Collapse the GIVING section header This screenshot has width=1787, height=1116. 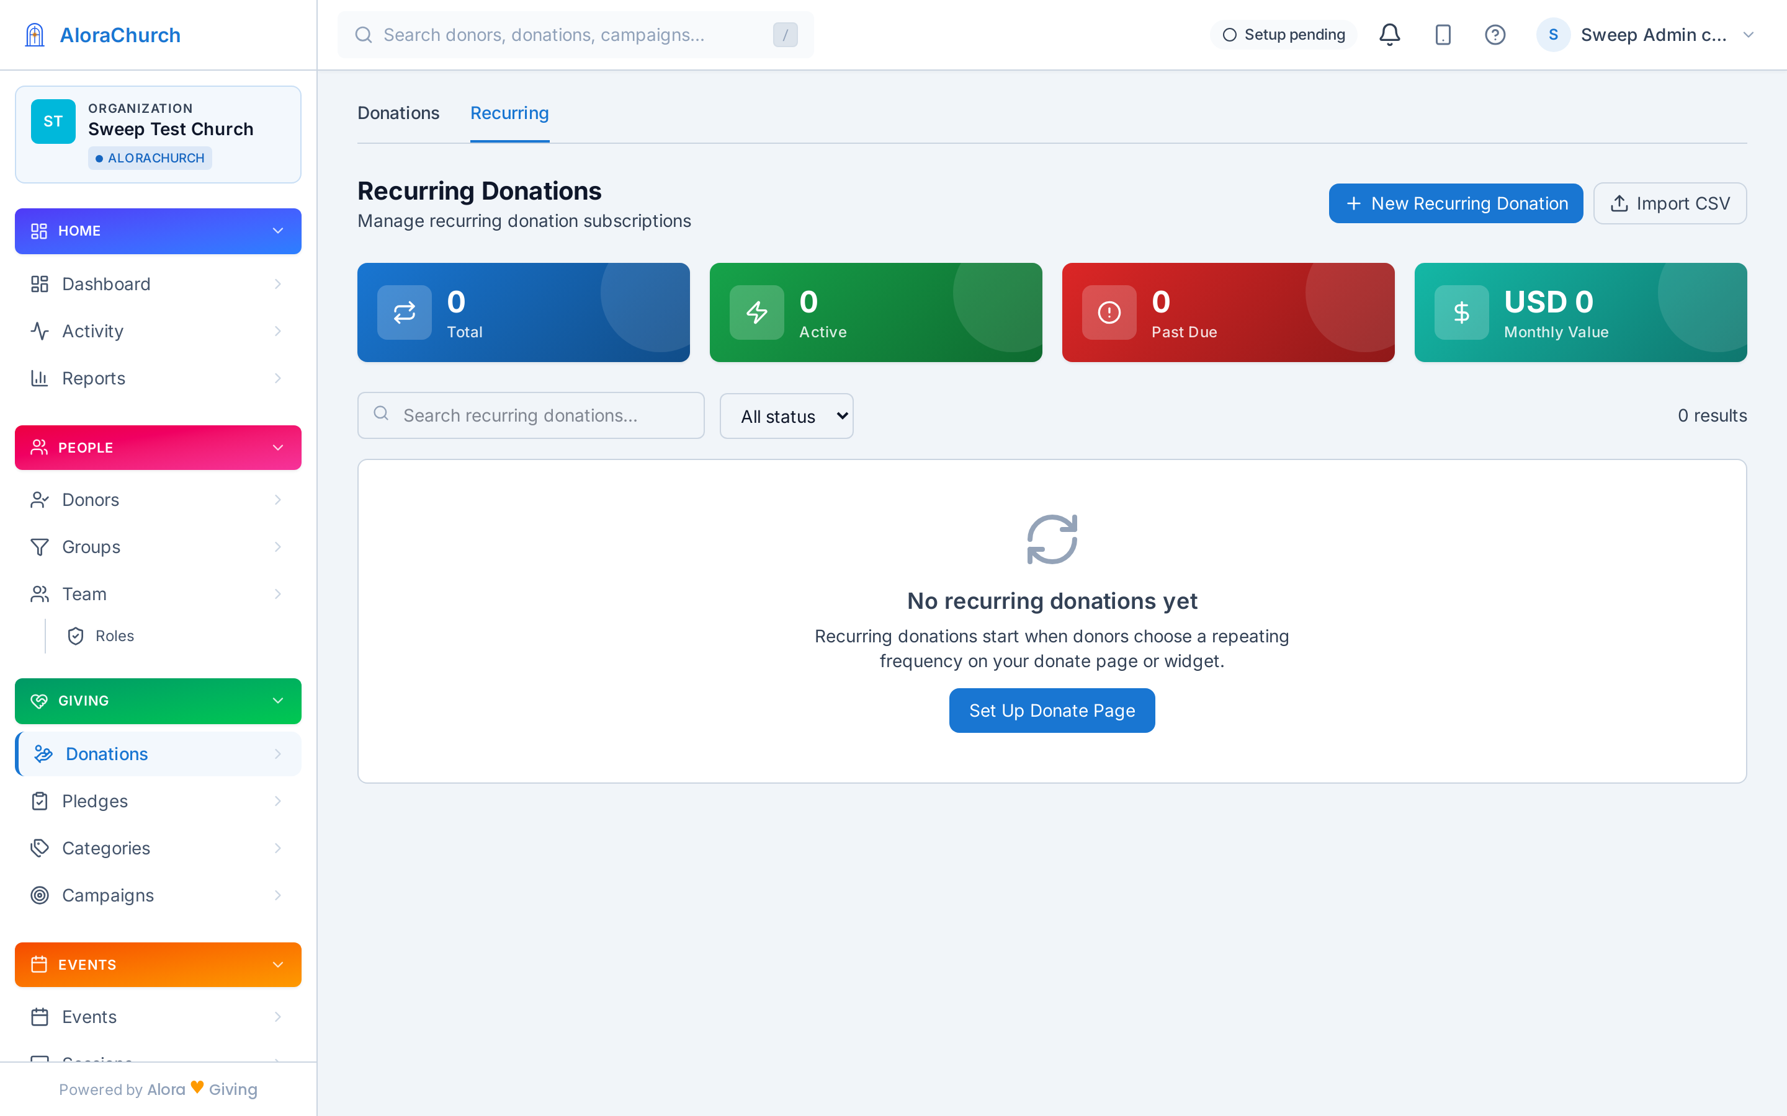pyautogui.click(x=158, y=701)
